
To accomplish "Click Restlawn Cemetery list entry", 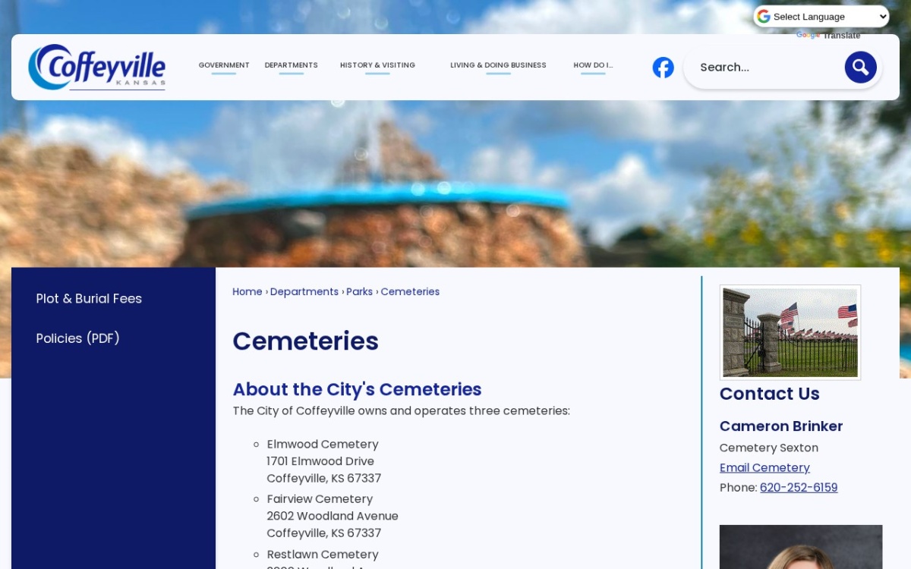I will coord(323,555).
